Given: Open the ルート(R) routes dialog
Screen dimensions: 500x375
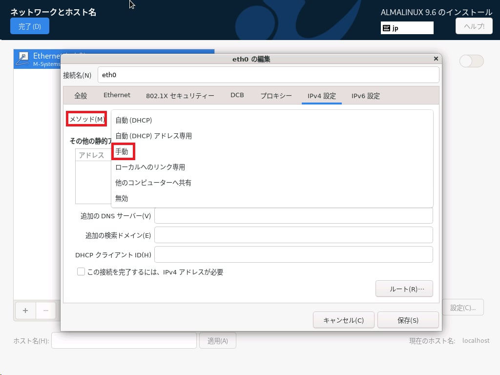Looking at the screenshot, I should (404, 289).
